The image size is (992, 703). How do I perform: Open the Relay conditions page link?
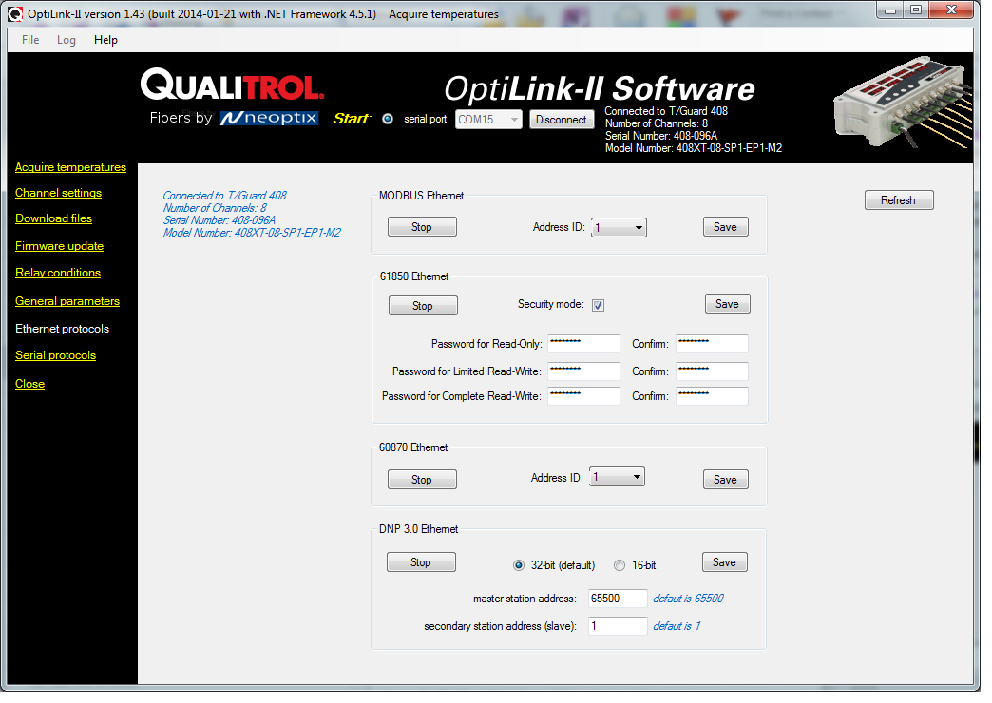click(x=58, y=273)
